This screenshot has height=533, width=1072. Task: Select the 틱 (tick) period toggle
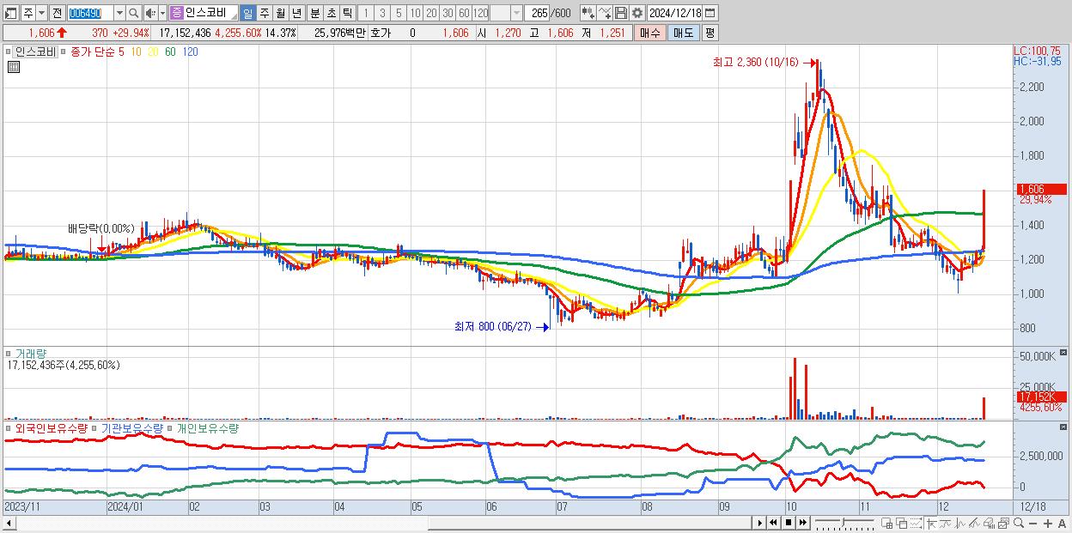[x=347, y=13]
